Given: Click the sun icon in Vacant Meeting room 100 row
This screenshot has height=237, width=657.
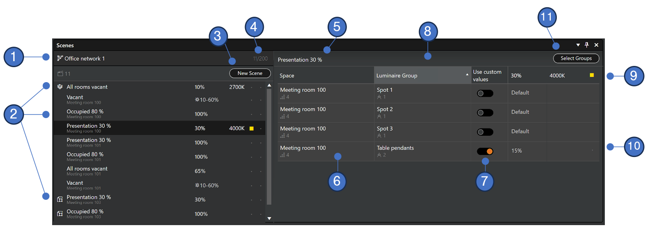Looking at the screenshot, I should tap(197, 100).
